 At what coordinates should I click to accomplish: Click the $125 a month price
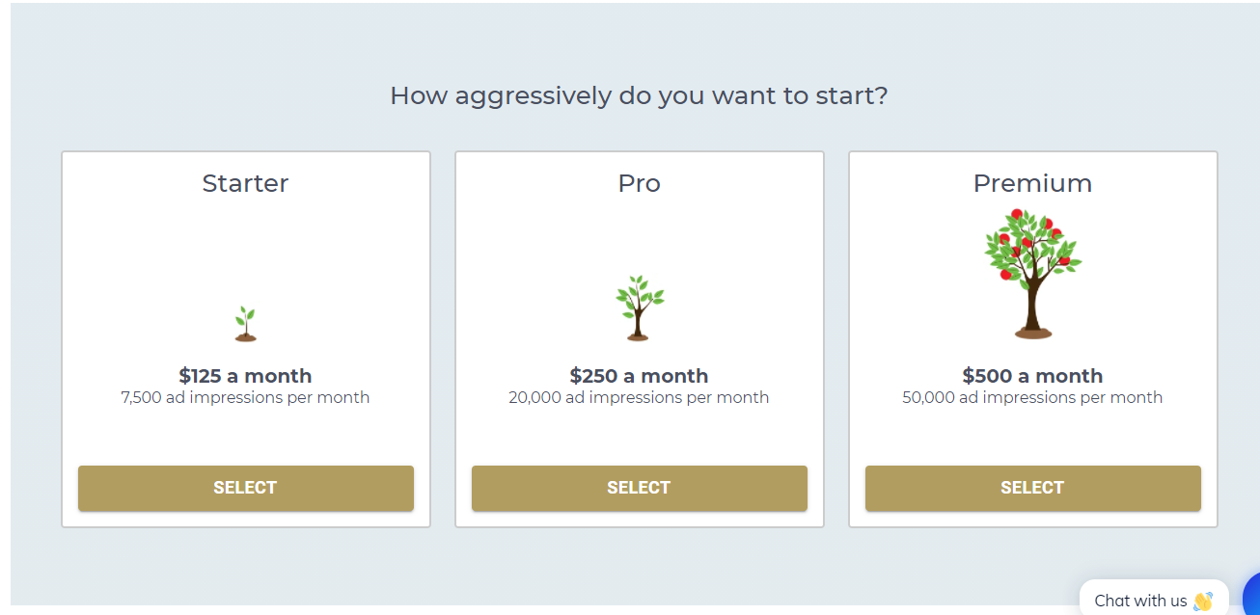coord(245,376)
